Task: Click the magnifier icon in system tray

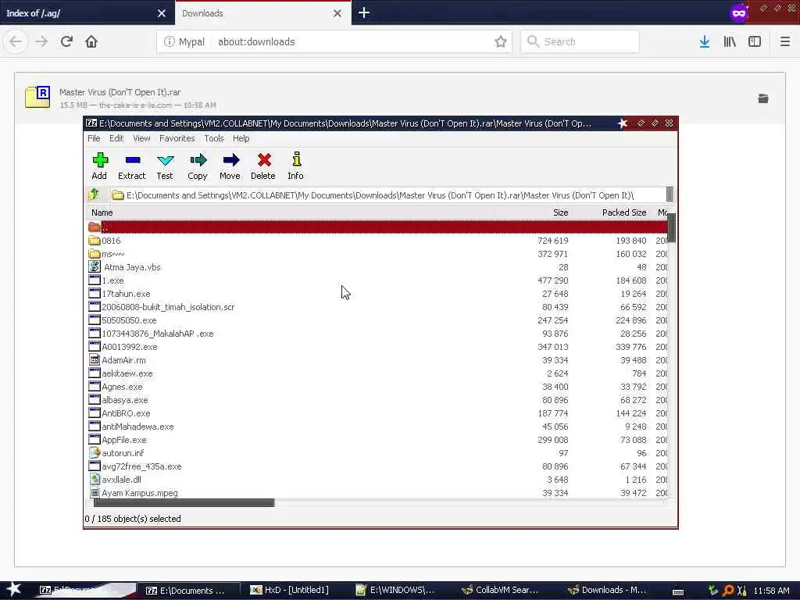Action: point(729,591)
